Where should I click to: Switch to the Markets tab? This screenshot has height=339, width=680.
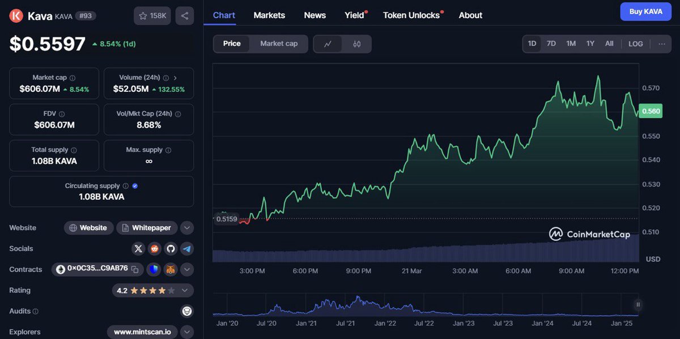(x=269, y=15)
